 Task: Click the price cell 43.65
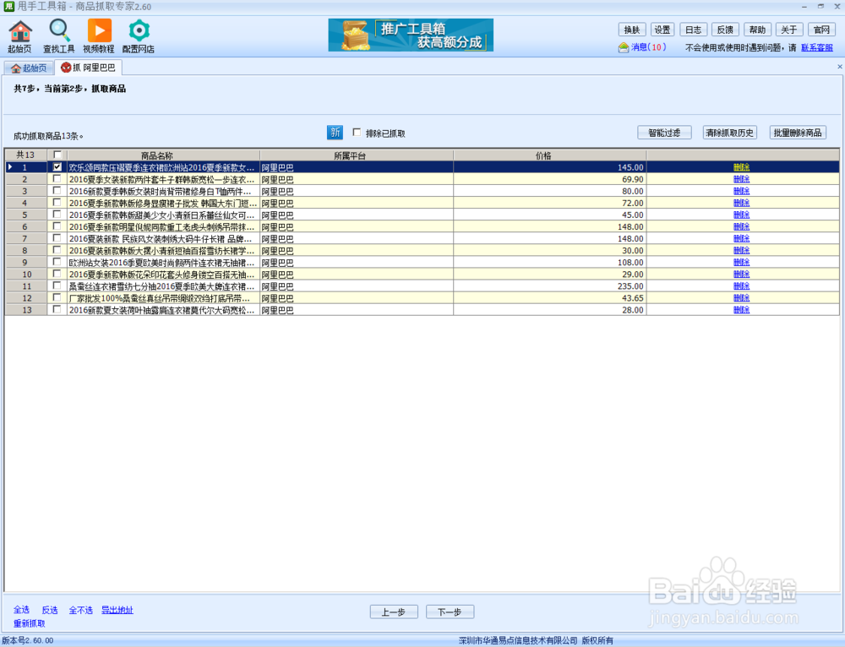coord(550,298)
